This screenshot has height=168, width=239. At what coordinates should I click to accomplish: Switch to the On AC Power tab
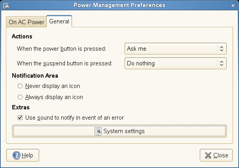click(x=27, y=22)
